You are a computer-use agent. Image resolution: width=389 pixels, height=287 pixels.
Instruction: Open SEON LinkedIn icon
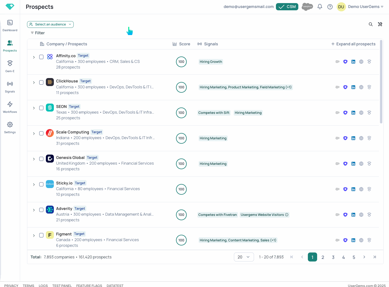pos(353,113)
